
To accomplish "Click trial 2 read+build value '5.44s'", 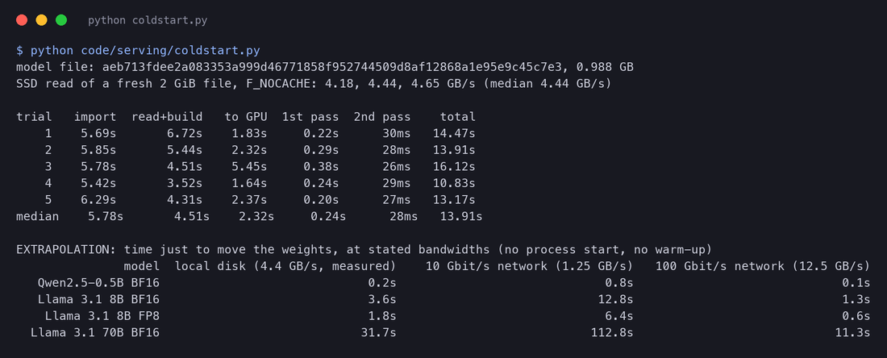I will point(185,151).
